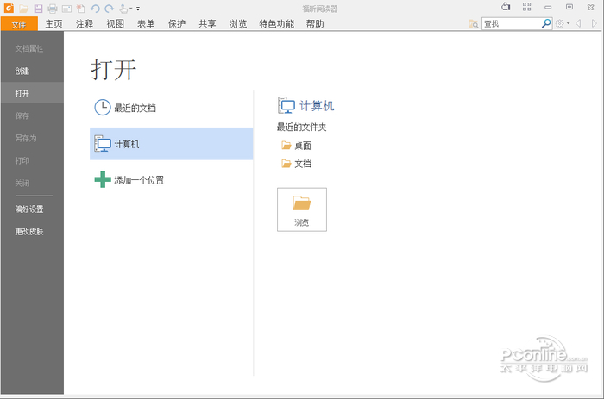Click the create-from-file page icon with star
Image resolution: width=604 pixels, height=399 pixels.
(80, 9)
